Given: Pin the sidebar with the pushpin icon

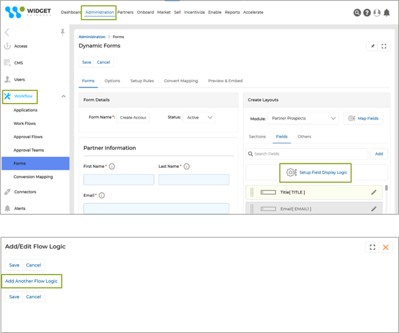Looking at the screenshot, I should click(x=63, y=32).
